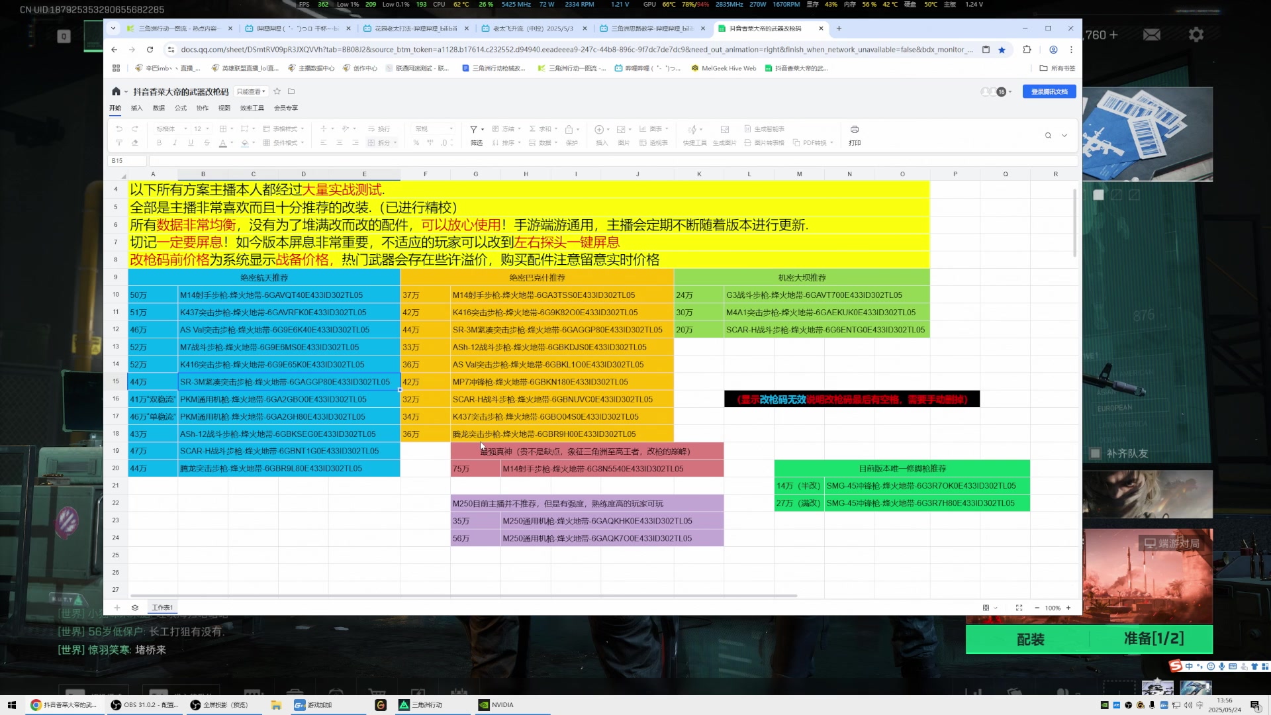The width and height of the screenshot is (1271, 715).
Task: Click the filter funnel icon
Action: [x=473, y=129]
